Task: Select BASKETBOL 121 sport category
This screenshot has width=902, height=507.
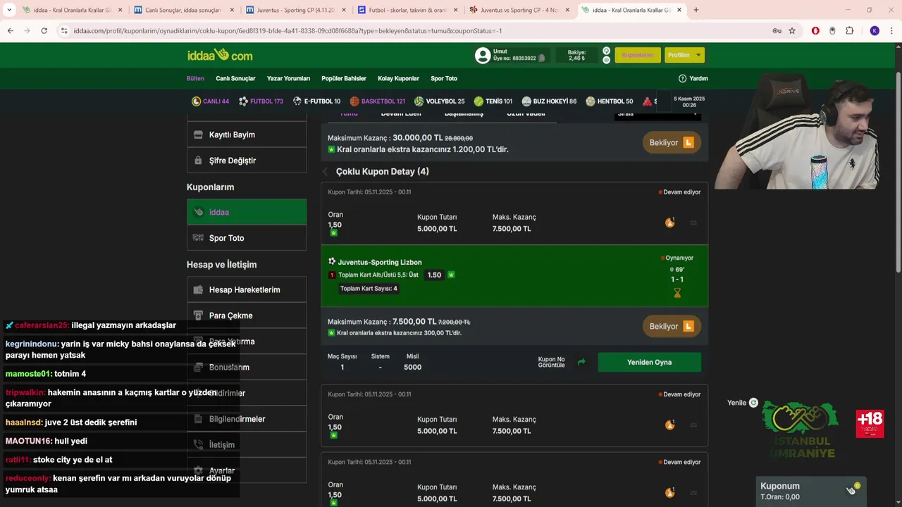Action: click(377, 101)
